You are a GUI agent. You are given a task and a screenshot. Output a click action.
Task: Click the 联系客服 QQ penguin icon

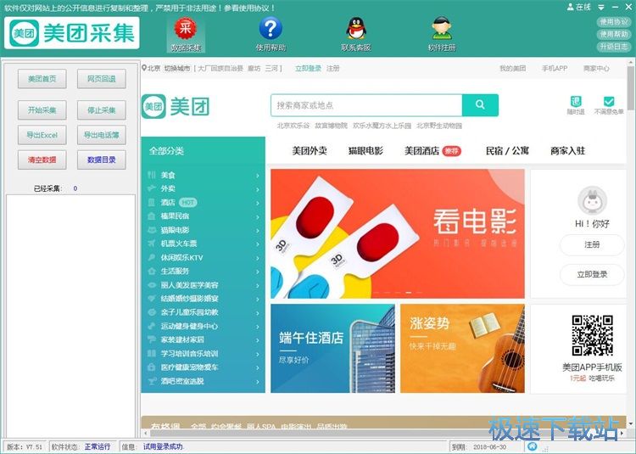click(356, 36)
